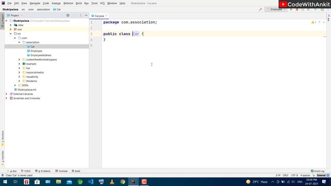Open the TODO tool window
331x186 pixels.
[26, 171]
